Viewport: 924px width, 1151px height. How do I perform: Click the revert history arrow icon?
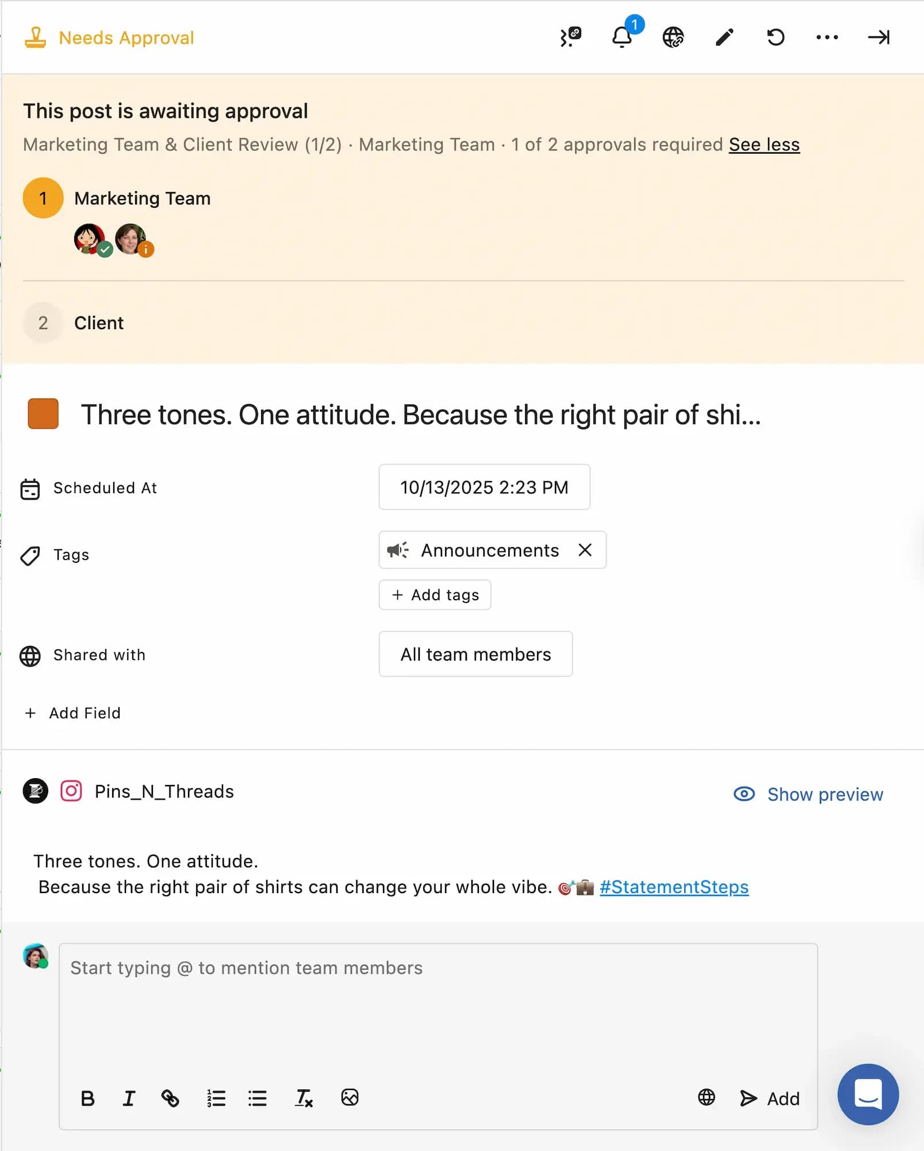coord(776,37)
